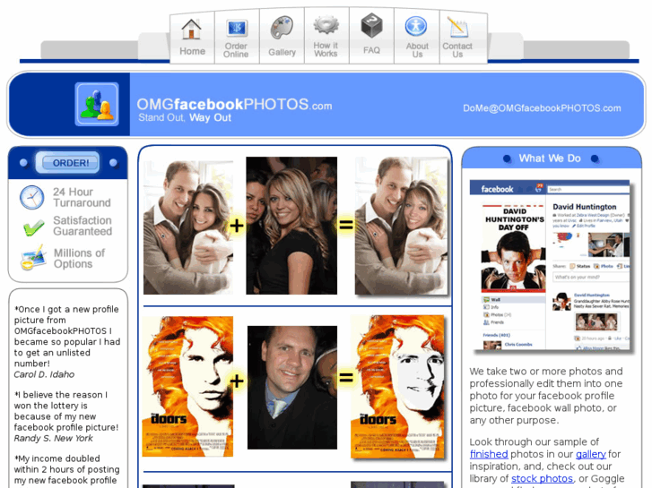
Task: Click the Carol D. Idaho testimonial name
Action: (x=44, y=374)
